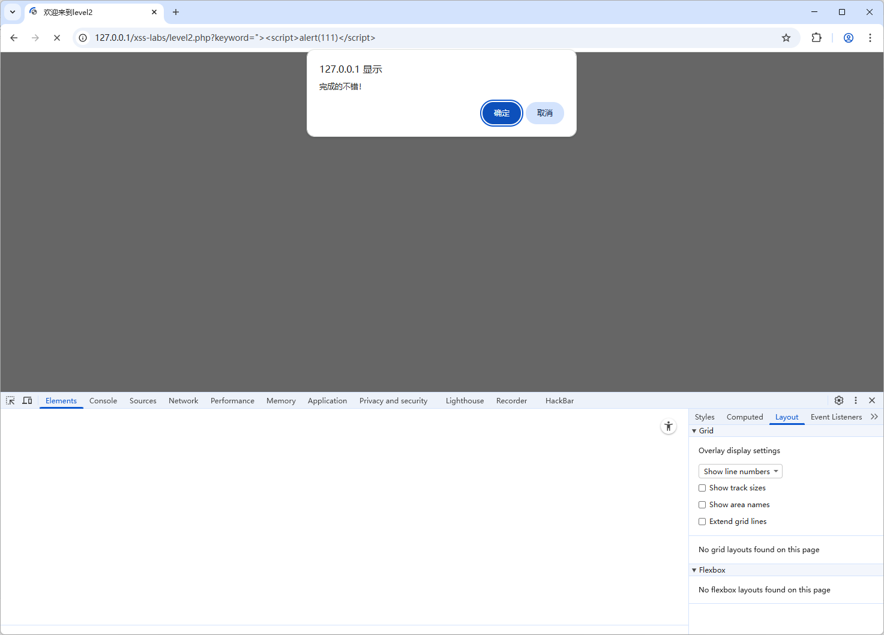Open the Privacy and security tab
The height and width of the screenshot is (635, 884).
[393, 401]
